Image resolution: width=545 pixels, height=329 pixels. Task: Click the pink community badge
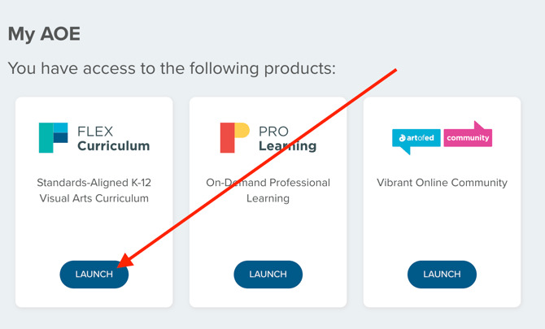(468, 137)
